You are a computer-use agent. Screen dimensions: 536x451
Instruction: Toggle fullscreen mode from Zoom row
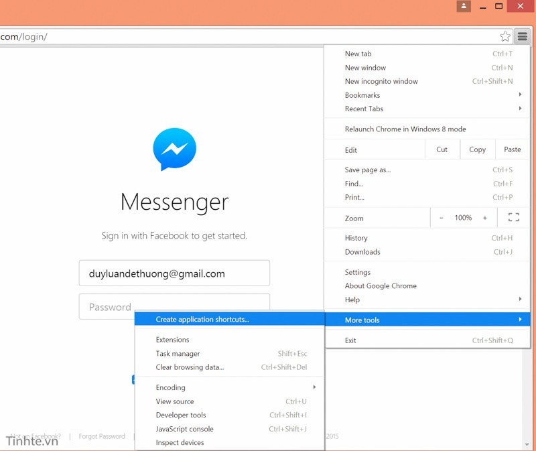pyautogui.click(x=513, y=217)
